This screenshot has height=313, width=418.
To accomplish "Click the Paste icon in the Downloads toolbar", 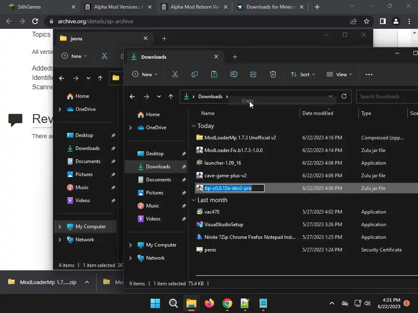I will [x=214, y=75].
